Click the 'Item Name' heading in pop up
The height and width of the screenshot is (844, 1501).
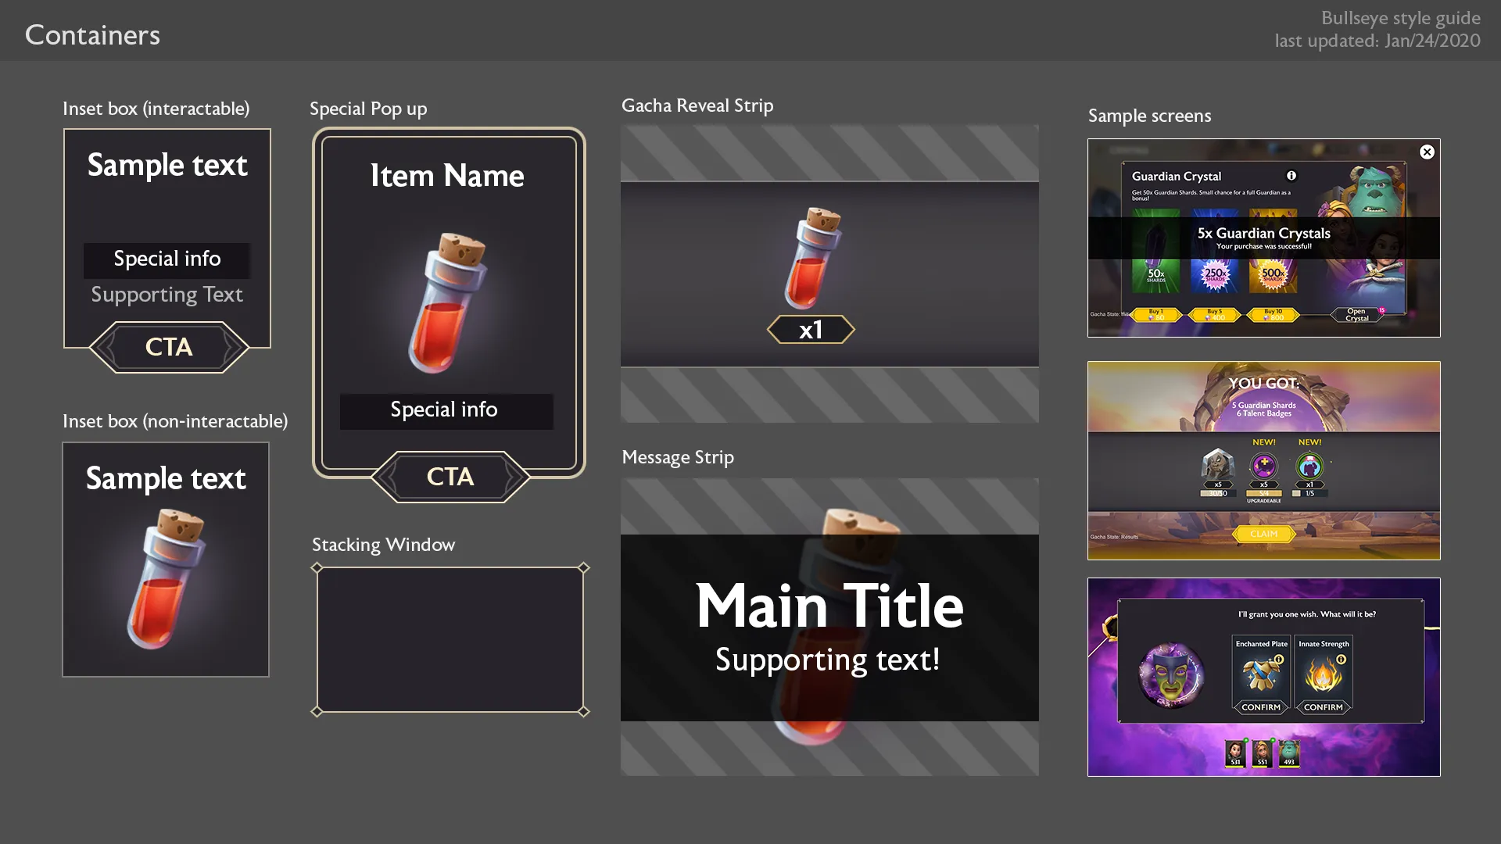point(447,176)
